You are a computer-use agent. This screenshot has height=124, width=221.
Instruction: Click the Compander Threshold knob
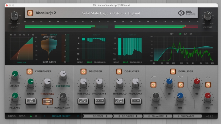click(47, 83)
